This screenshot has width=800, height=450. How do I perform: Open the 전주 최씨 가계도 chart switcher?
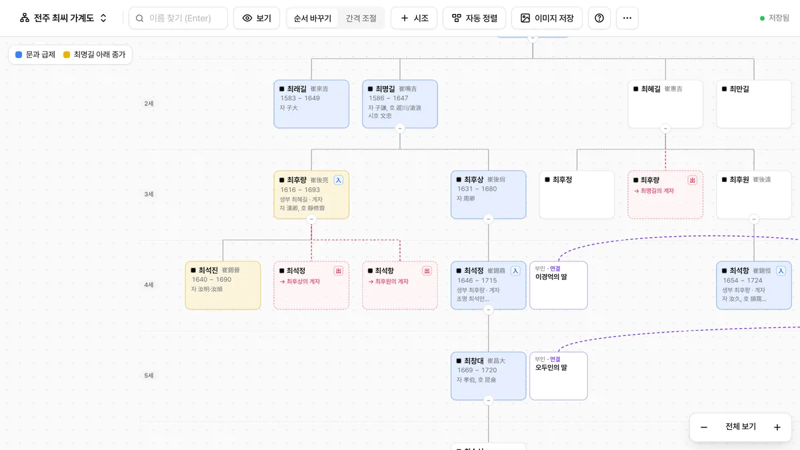click(63, 18)
